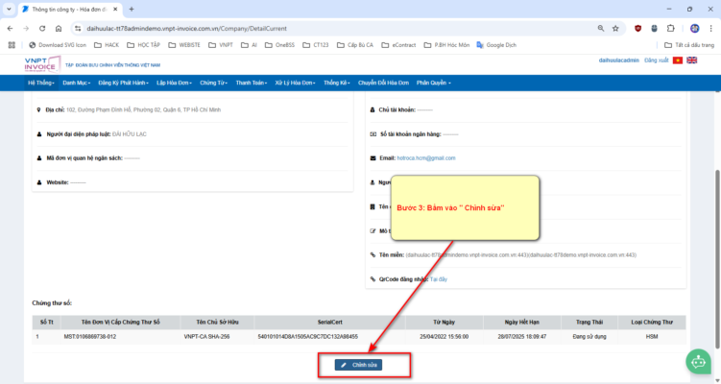Click the Ngày Hết Hạn column header
The image size is (721, 384).
click(522, 323)
